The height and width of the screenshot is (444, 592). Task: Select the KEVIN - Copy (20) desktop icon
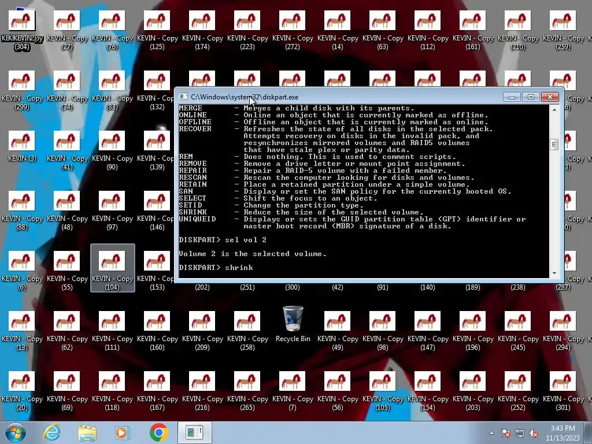pyautogui.click(x=22, y=390)
